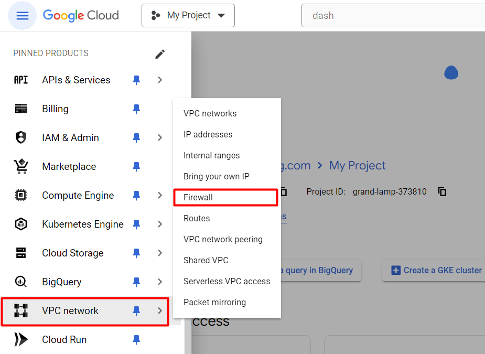Open Marketplace menu item
The height and width of the screenshot is (354, 485).
coord(69,166)
